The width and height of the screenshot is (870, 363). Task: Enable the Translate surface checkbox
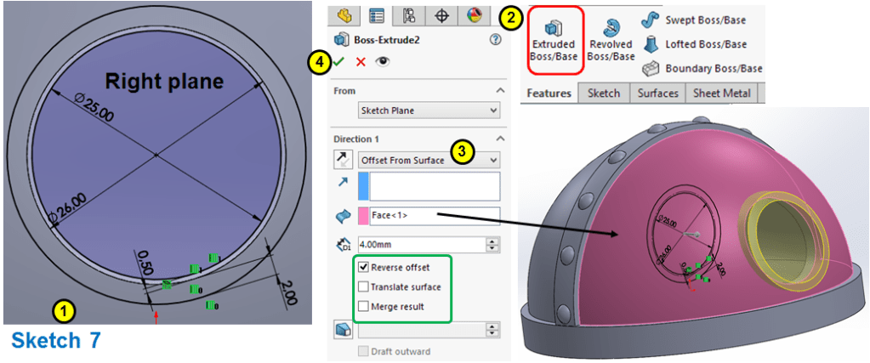(x=364, y=287)
